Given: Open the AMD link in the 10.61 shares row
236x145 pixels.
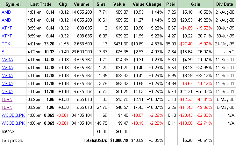Looking at the screenshot, I should click(6, 20).
